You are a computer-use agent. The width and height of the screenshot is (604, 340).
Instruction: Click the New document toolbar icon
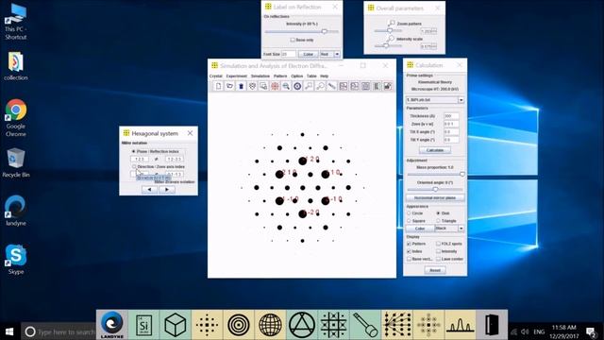[x=218, y=86]
